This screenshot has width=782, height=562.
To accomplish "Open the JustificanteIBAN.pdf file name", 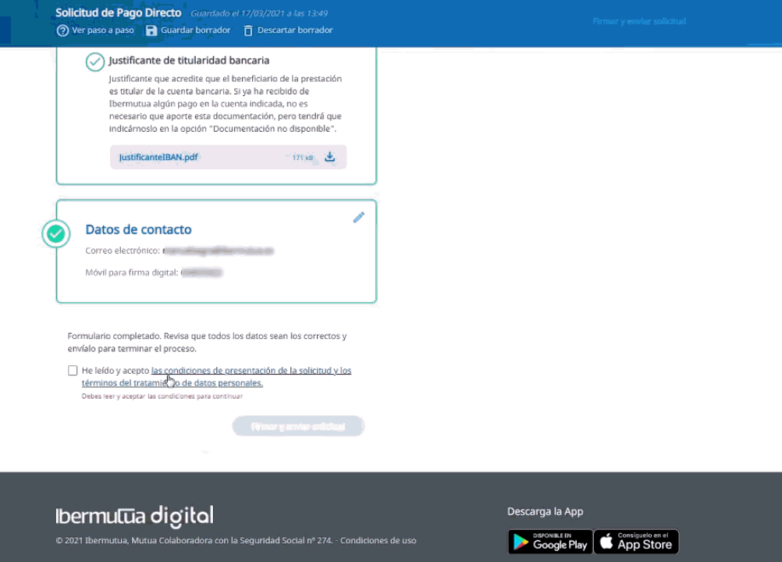I will 158,157.
